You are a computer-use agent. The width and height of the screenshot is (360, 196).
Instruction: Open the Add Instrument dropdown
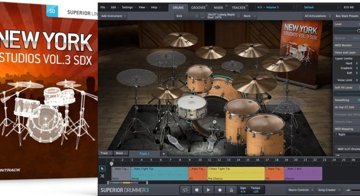click(112, 16)
